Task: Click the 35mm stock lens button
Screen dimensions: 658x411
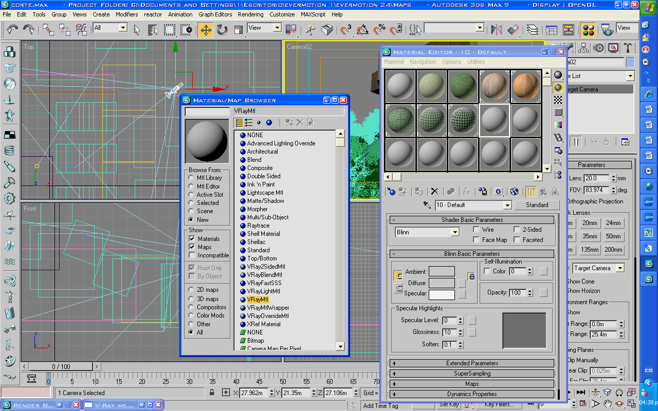Action: click(x=590, y=236)
